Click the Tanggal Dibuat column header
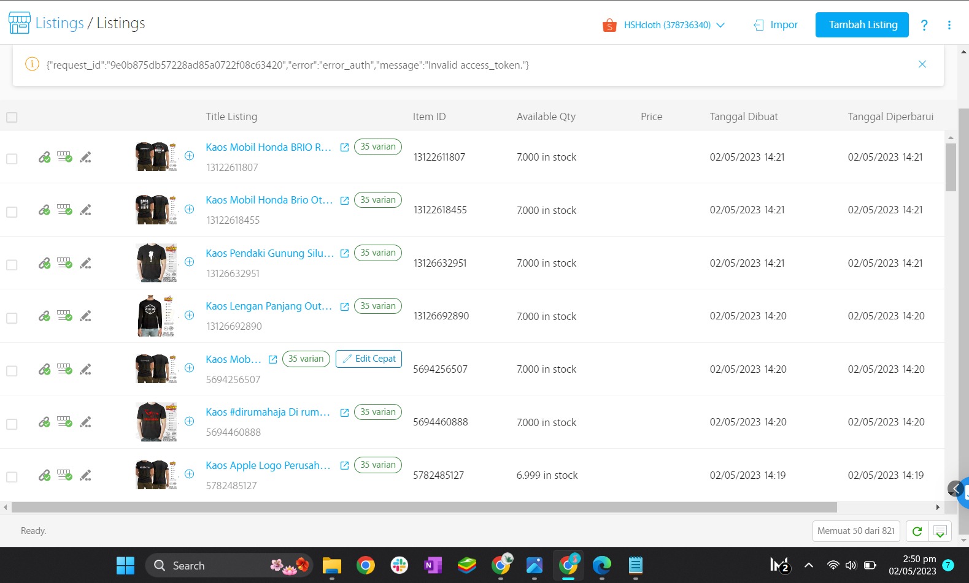Viewport: 969px width, 583px height. (x=743, y=116)
